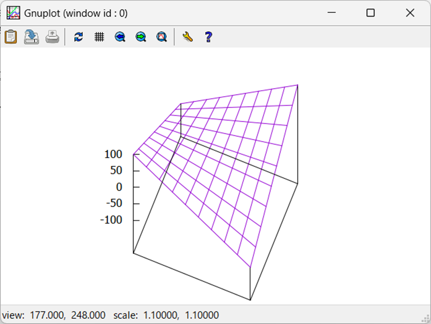The height and width of the screenshot is (324, 431).
Task: Replot the surface graph
Action: click(78, 37)
